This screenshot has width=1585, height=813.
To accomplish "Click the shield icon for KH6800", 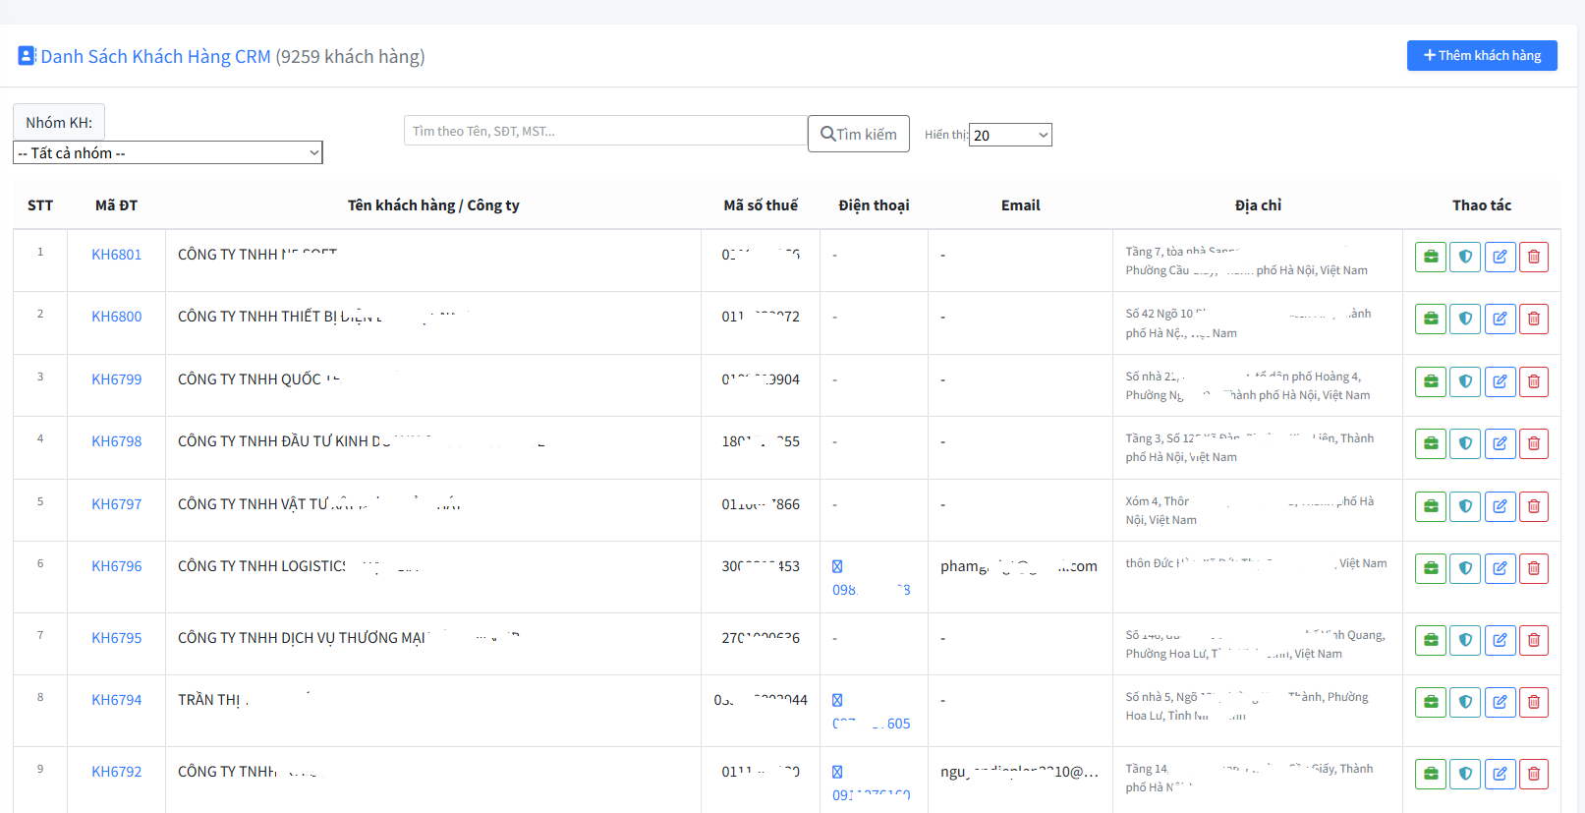I will pos(1465,319).
